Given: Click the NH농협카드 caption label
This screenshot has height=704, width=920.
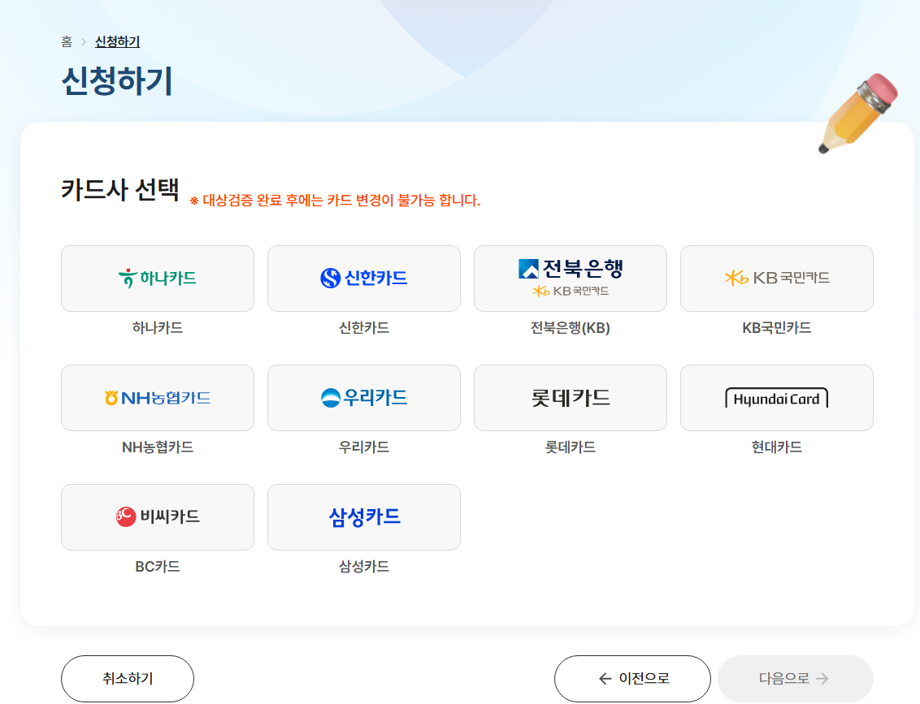Looking at the screenshot, I should pos(157,447).
